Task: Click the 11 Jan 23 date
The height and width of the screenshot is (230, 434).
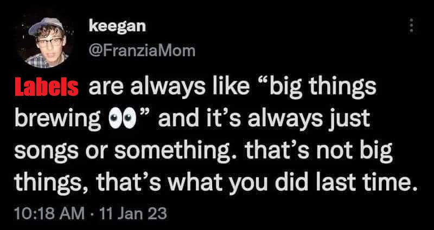Action: (x=133, y=213)
